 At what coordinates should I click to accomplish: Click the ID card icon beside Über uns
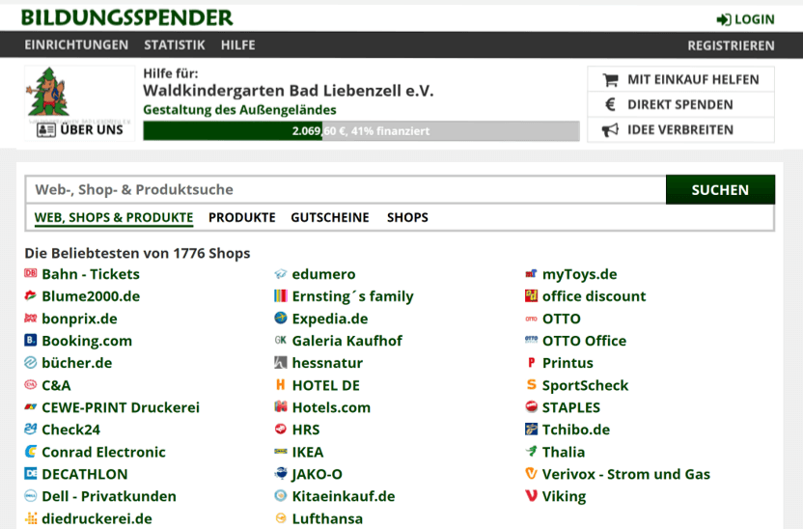click(46, 130)
